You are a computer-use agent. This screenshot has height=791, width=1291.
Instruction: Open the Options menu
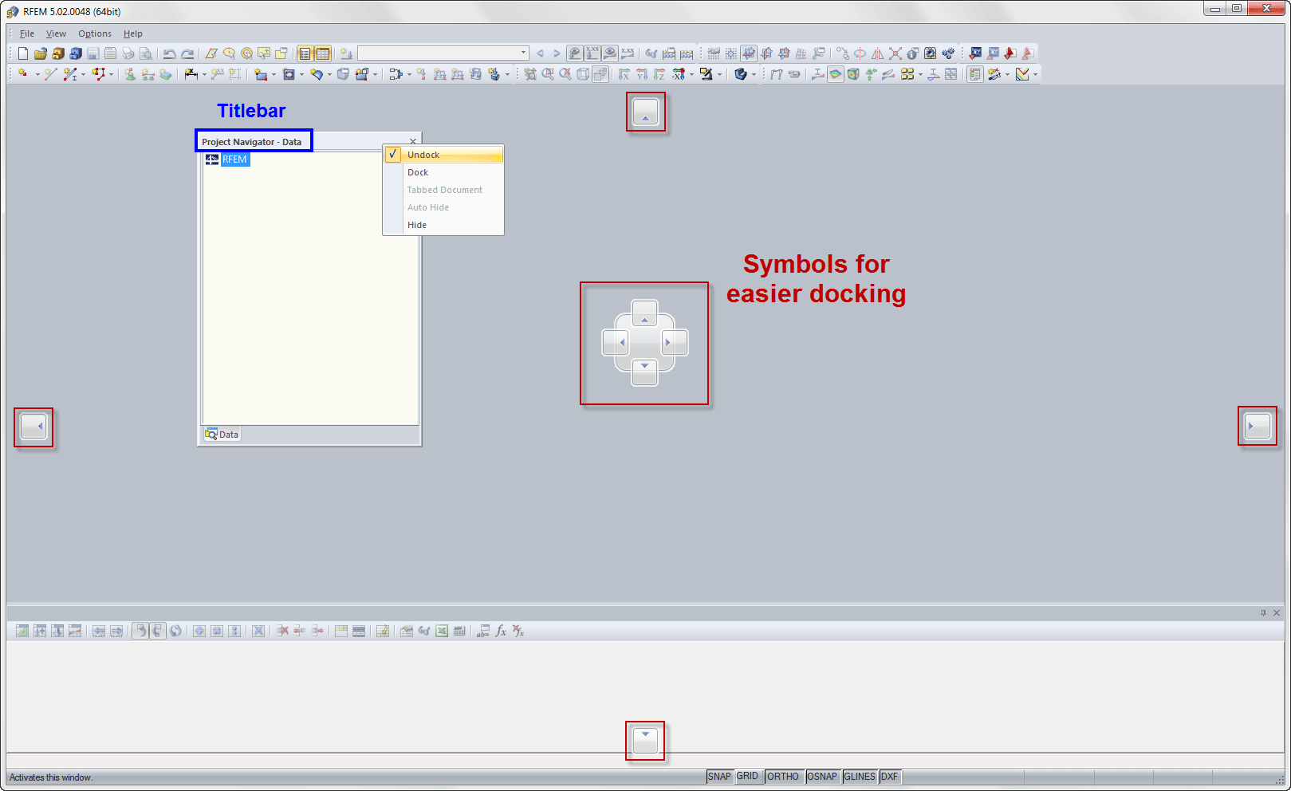point(95,33)
